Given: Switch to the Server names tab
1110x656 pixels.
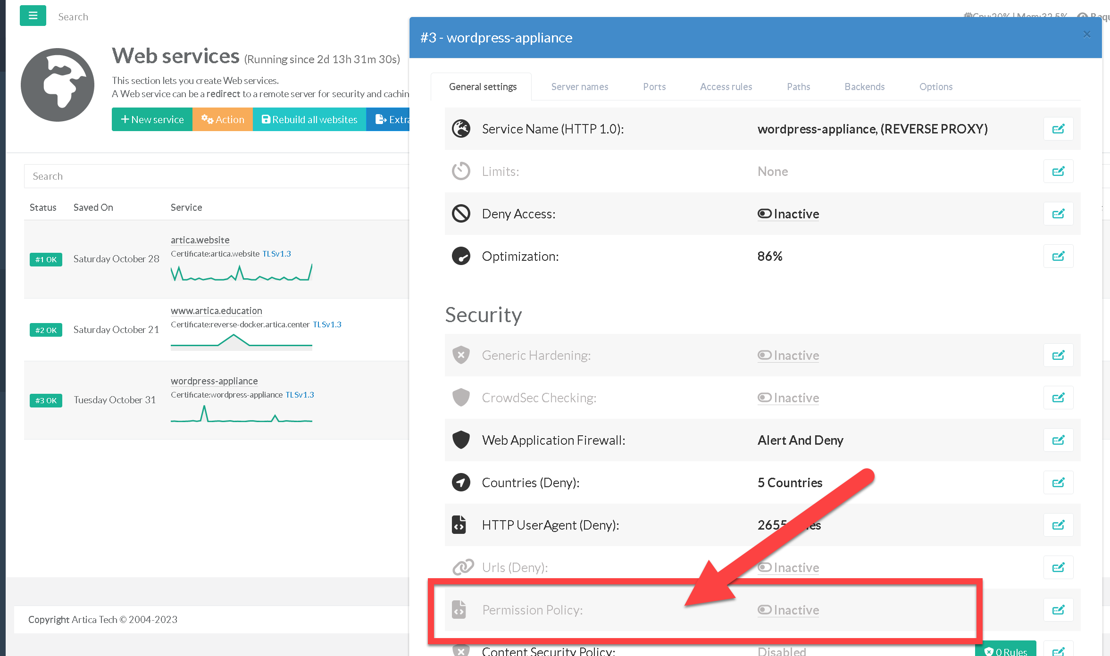Looking at the screenshot, I should point(579,87).
